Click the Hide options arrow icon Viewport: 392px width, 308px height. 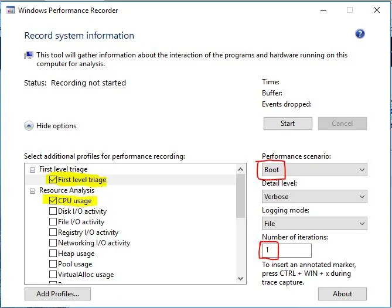click(x=29, y=126)
